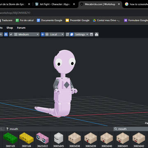The width and height of the screenshot is (148, 148).
Task: Open the Forum menu
Action: (x=21, y=28)
